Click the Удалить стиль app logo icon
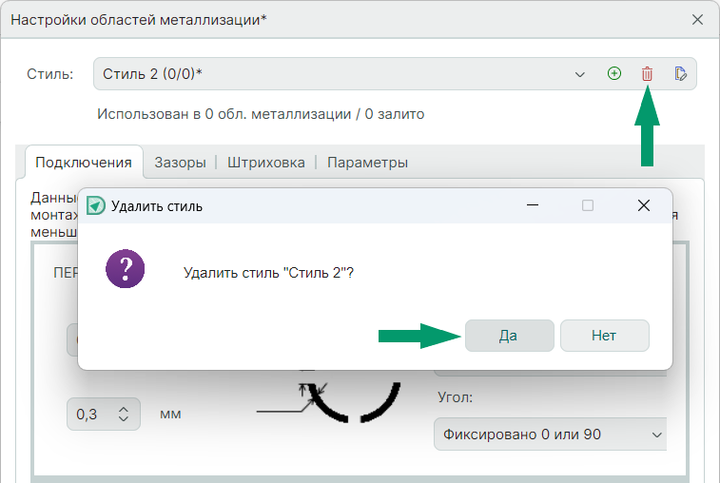The image size is (720, 483). click(96, 205)
